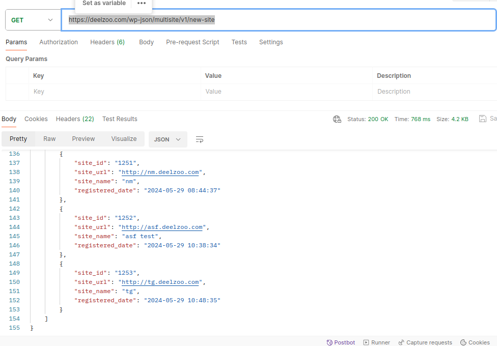Open the http://asf.deelzoo.com link
This screenshot has height=346, width=497.
click(162, 227)
